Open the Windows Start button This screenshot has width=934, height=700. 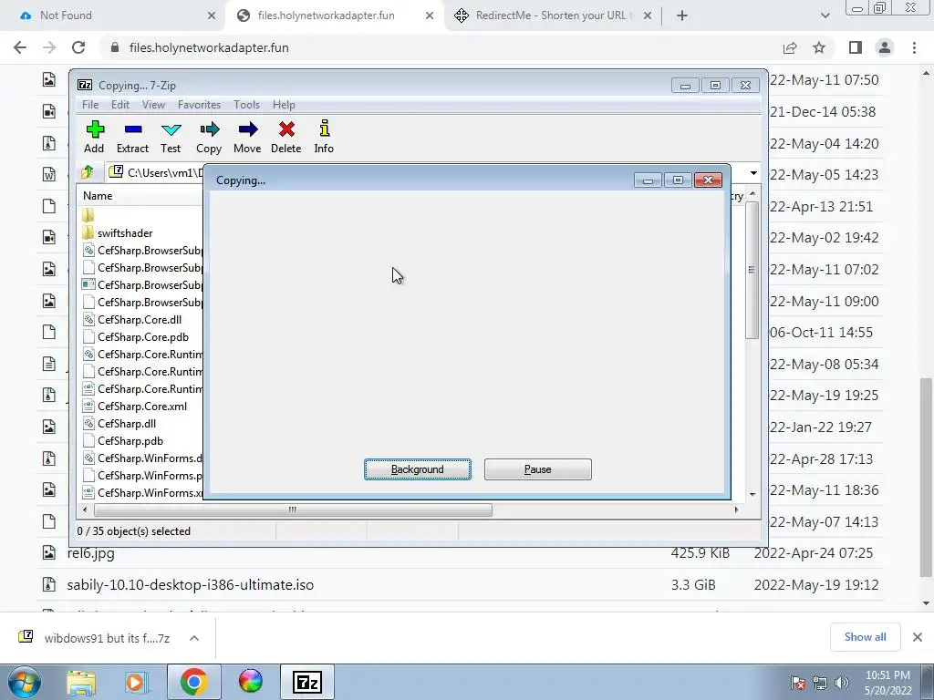coord(24,682)
